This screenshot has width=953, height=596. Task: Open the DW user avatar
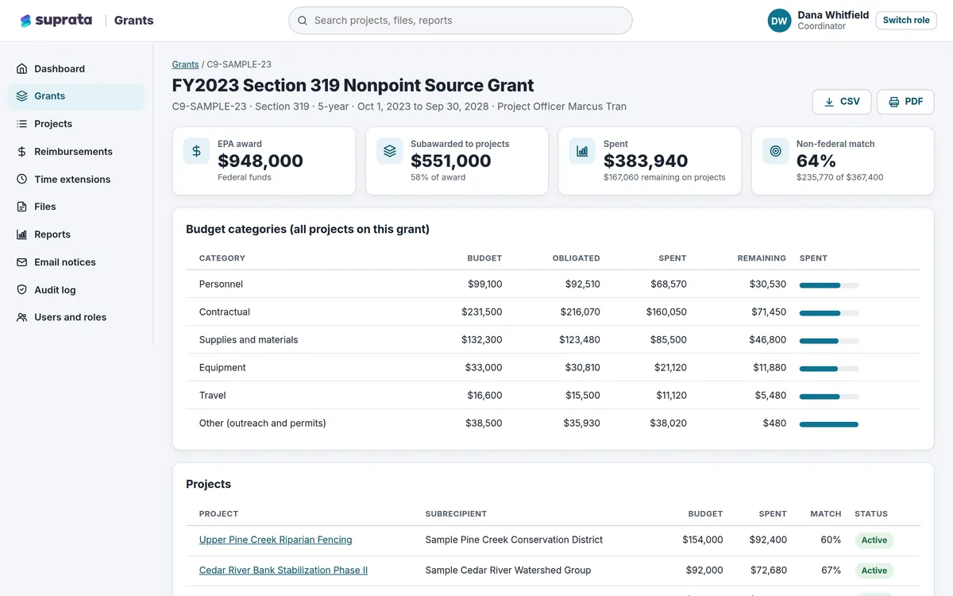tap(779, 21)
